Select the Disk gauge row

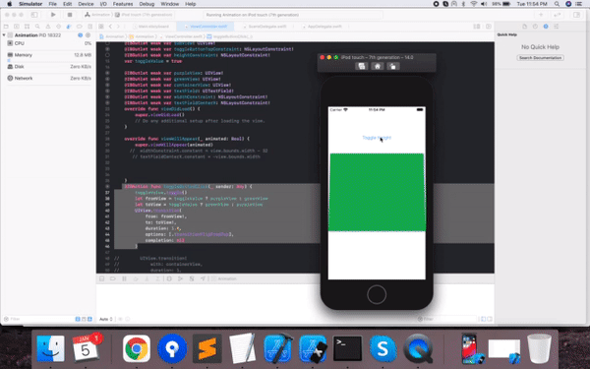49,67
